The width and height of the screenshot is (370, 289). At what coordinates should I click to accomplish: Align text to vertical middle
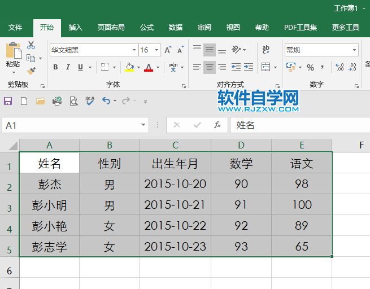click(x=210, y=50)
